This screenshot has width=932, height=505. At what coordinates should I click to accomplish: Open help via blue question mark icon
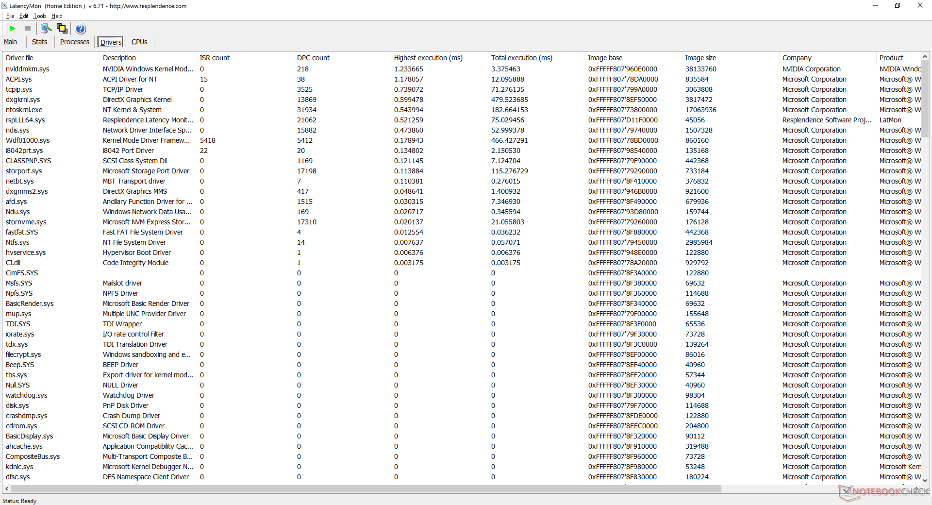(81, 29)
